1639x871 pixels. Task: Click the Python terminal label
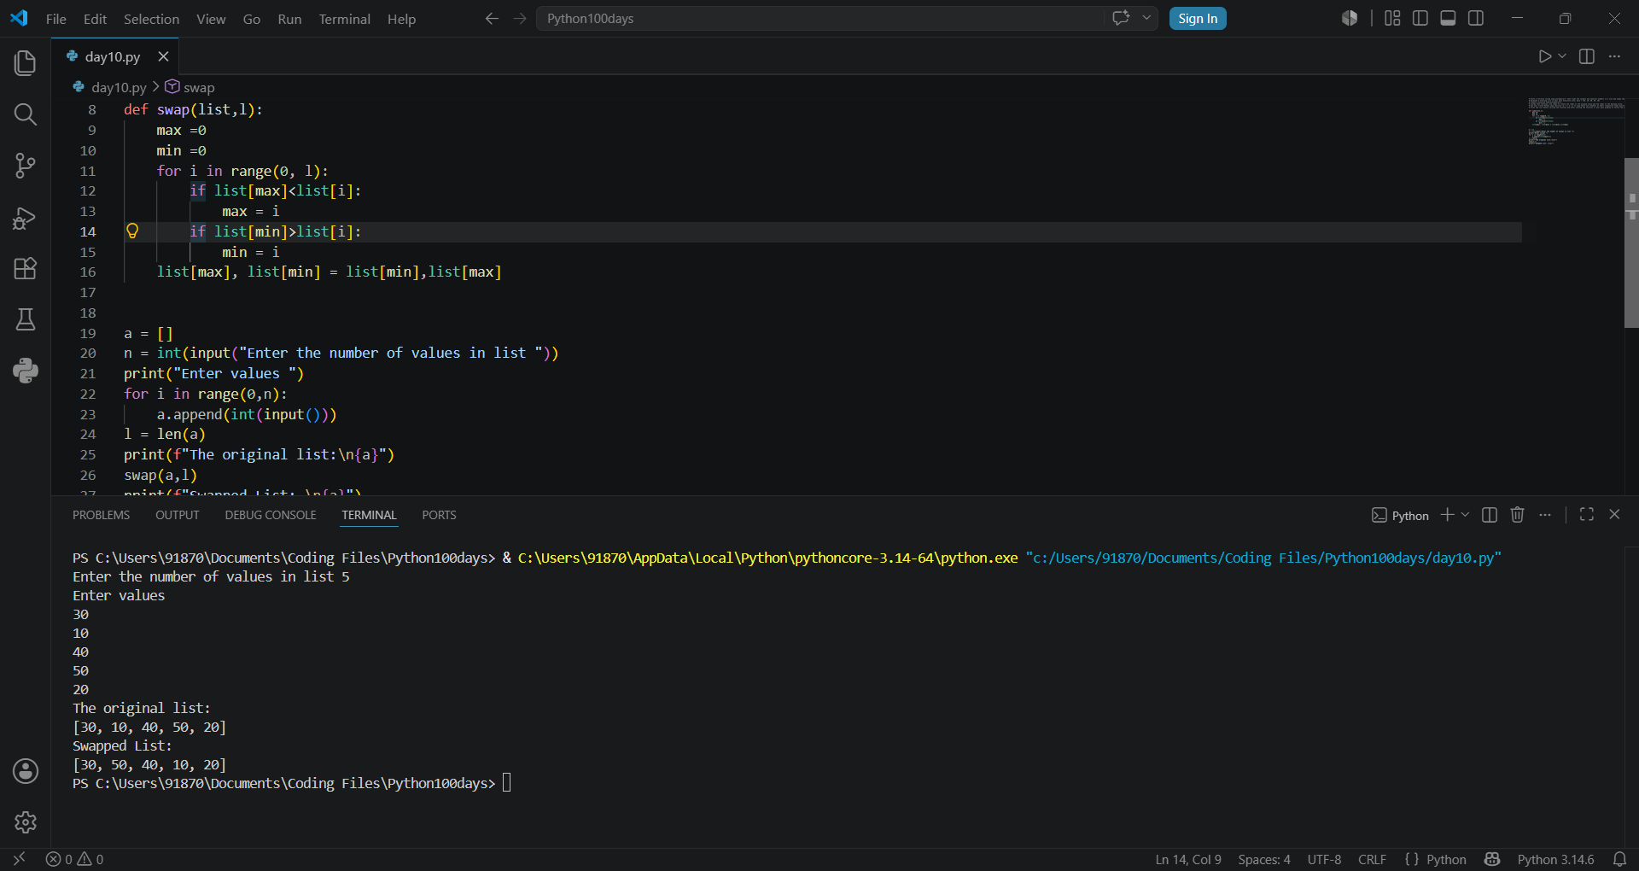(1400, 515)
